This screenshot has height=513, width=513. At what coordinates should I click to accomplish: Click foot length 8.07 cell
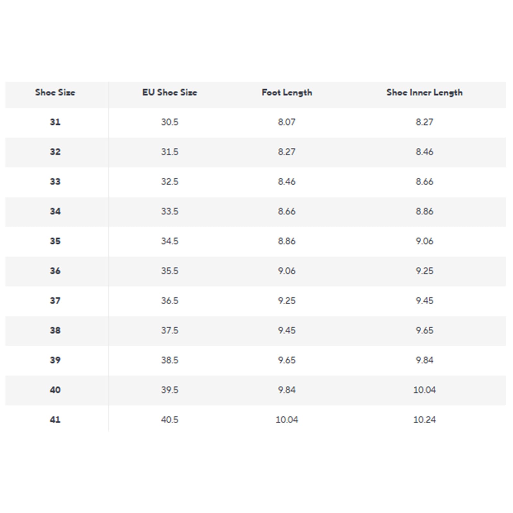(x=287, y=122)
